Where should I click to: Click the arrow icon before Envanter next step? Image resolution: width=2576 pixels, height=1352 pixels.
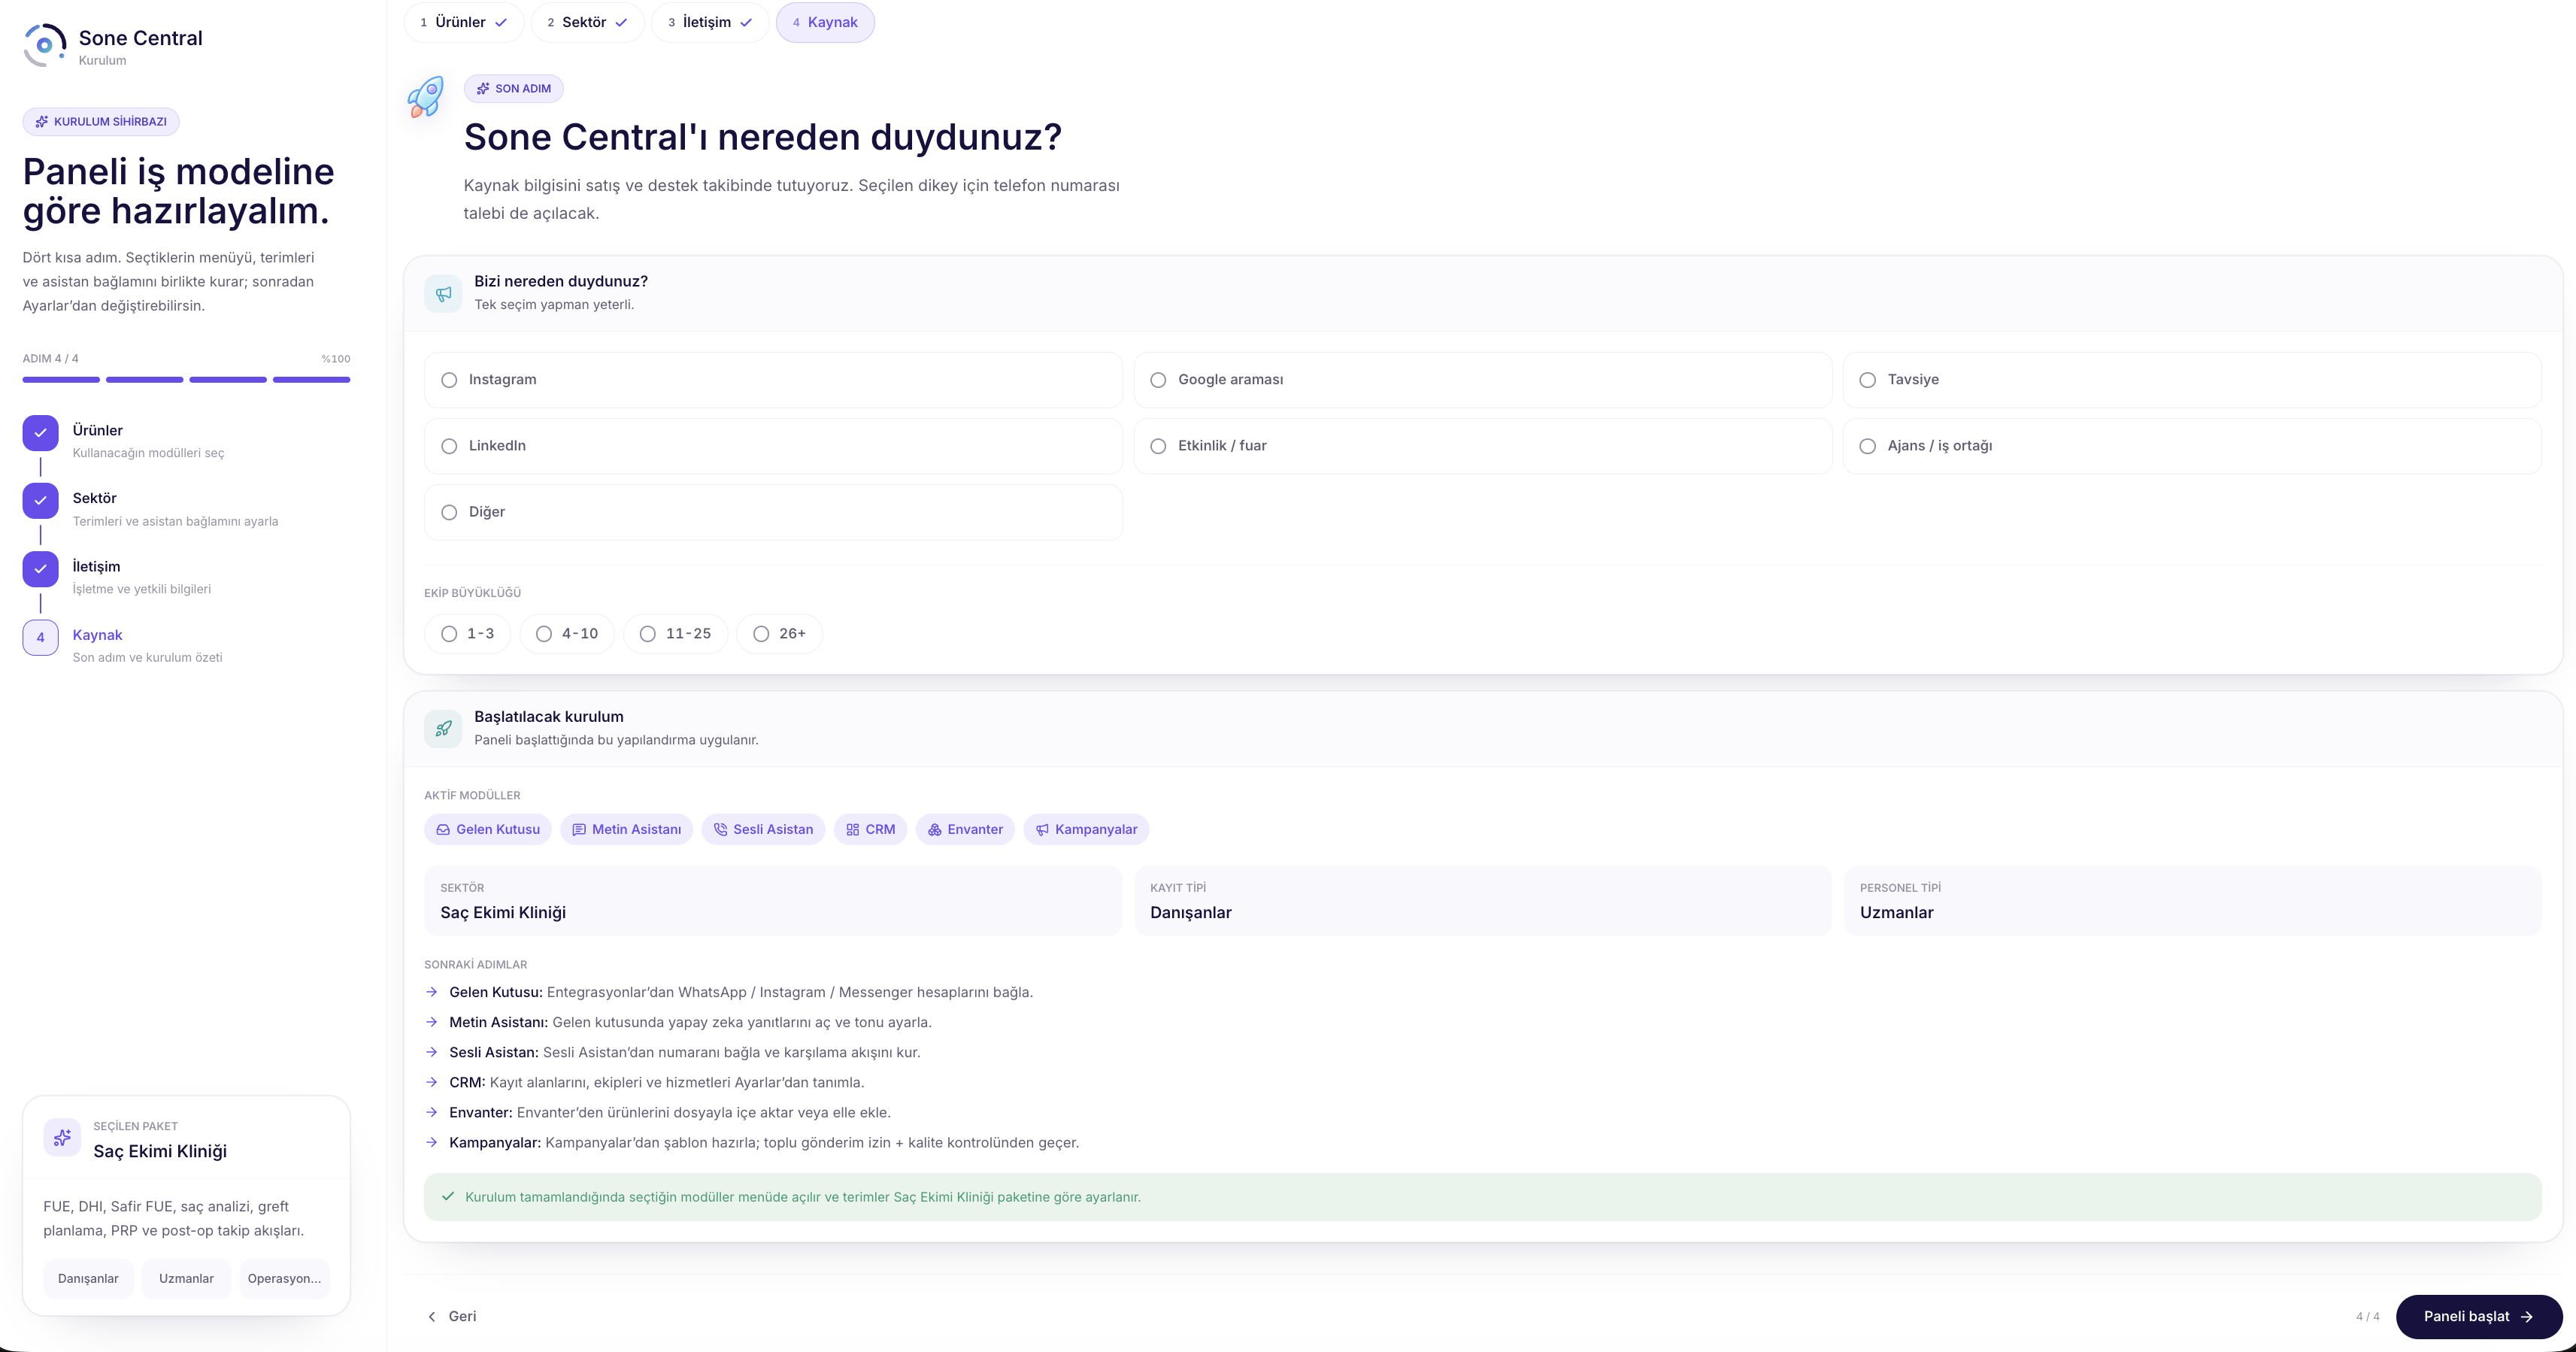[x=432, y=1112]
